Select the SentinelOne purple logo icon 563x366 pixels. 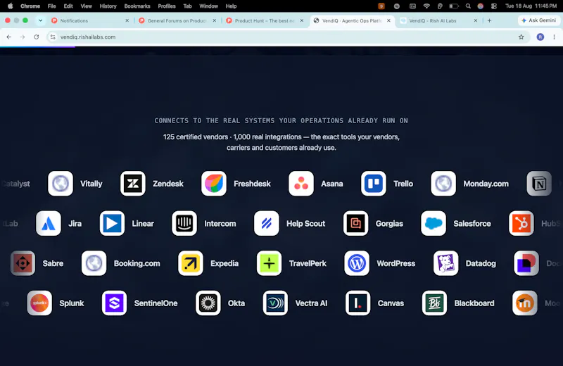tap(114, 303)
